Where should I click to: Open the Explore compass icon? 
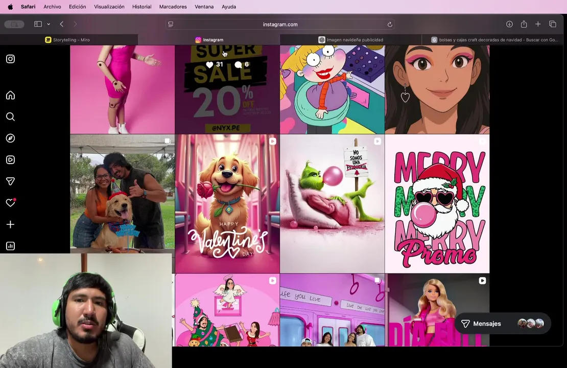coord(11,138)
